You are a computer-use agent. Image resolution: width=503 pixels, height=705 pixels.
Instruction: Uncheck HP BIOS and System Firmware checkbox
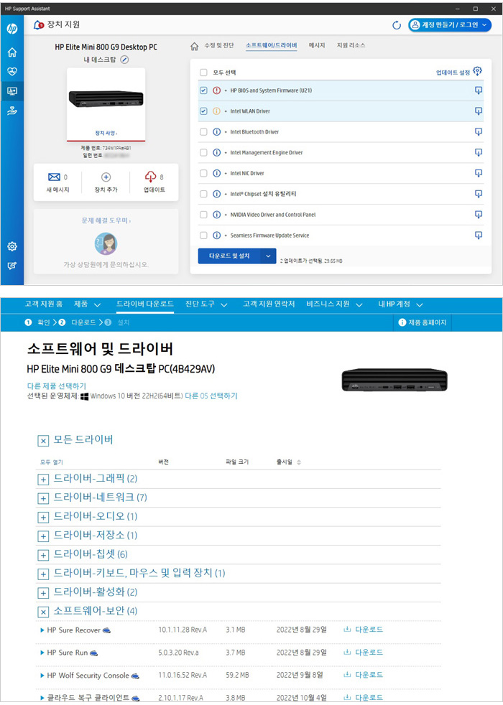point(203,90)
